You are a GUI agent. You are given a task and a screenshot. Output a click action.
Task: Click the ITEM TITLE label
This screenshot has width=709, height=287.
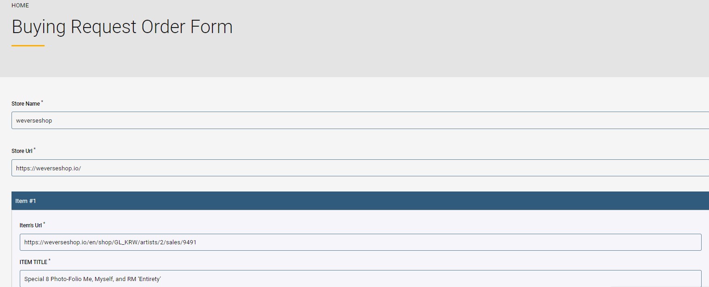click(x=34, y=262)
